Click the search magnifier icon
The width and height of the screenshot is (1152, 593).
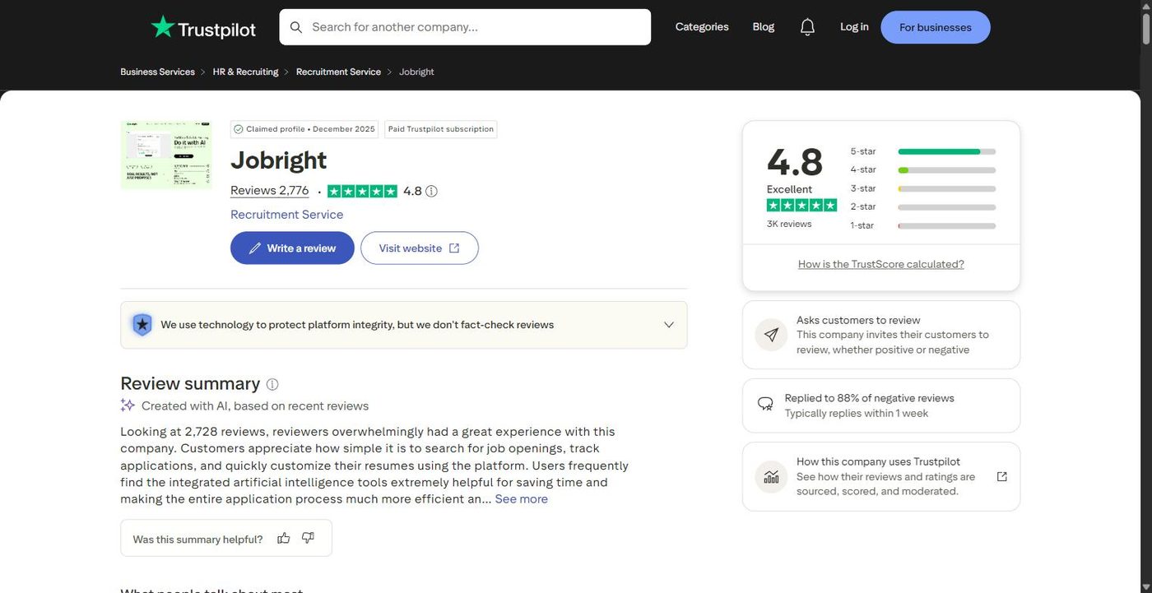click(x=296, y=27)
